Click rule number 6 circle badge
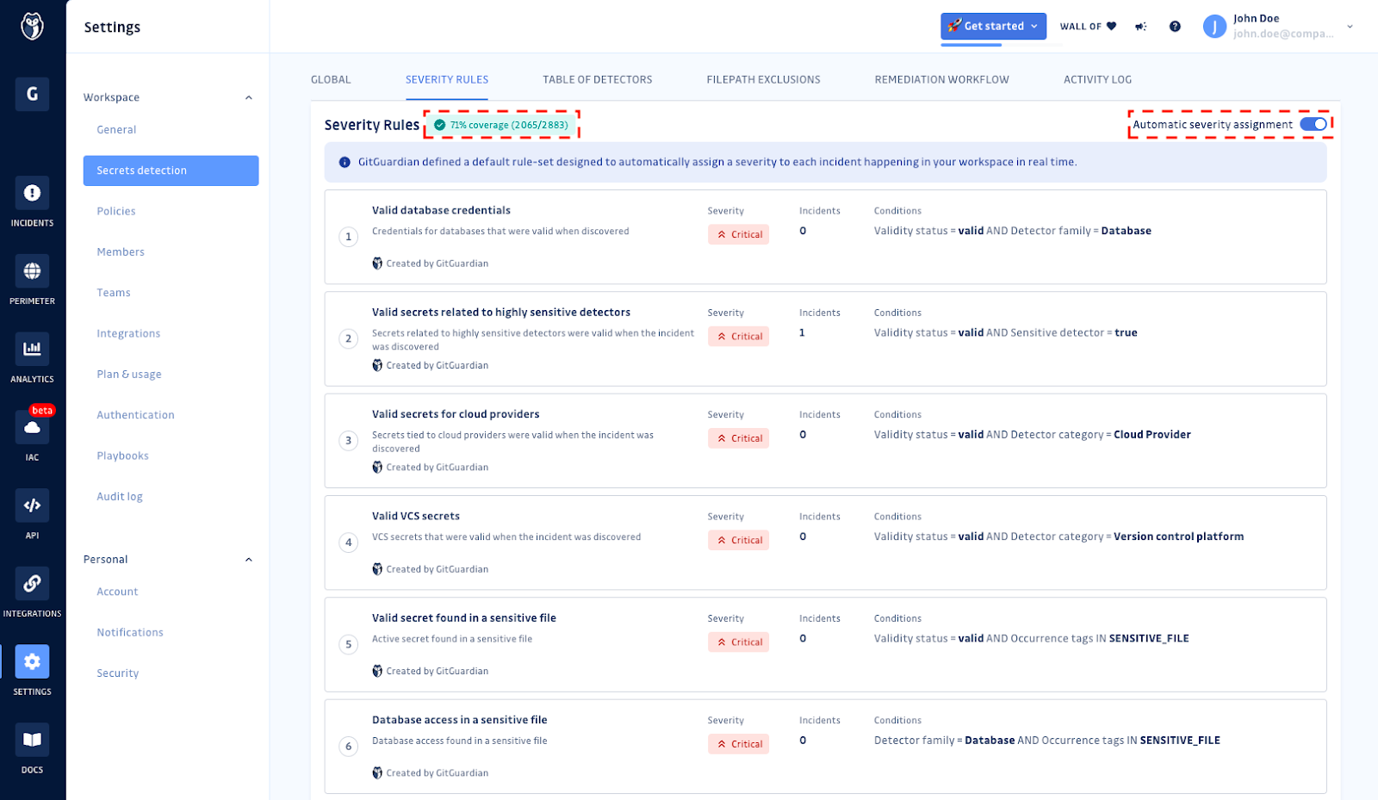Screen dimensions: 1378x800 (x=348, y=747)
